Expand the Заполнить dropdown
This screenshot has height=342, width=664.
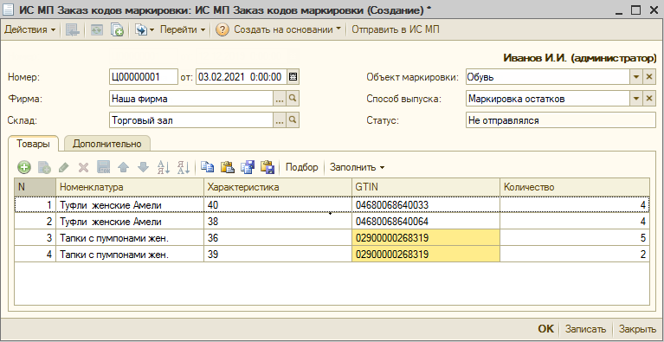click(357, 167)
